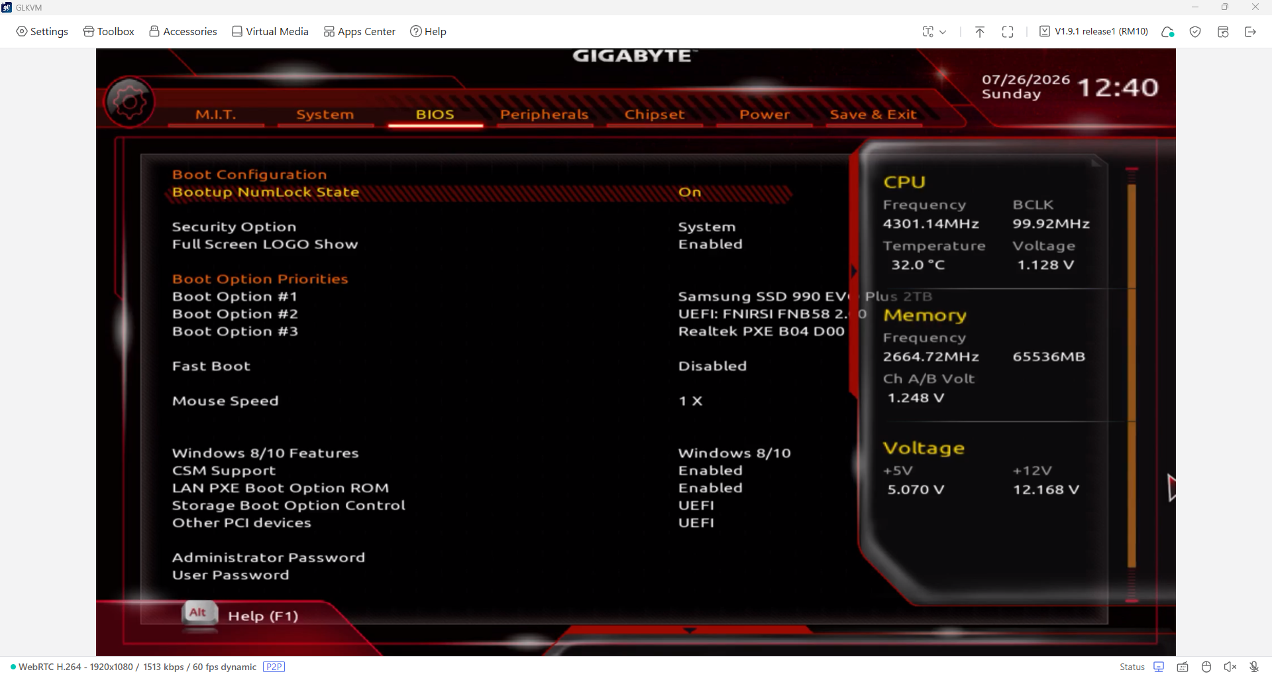Image resolution: width=1272 pixels, height=684 pixels.
Task: Open the reboot device icon
Action: [1223, 32]
